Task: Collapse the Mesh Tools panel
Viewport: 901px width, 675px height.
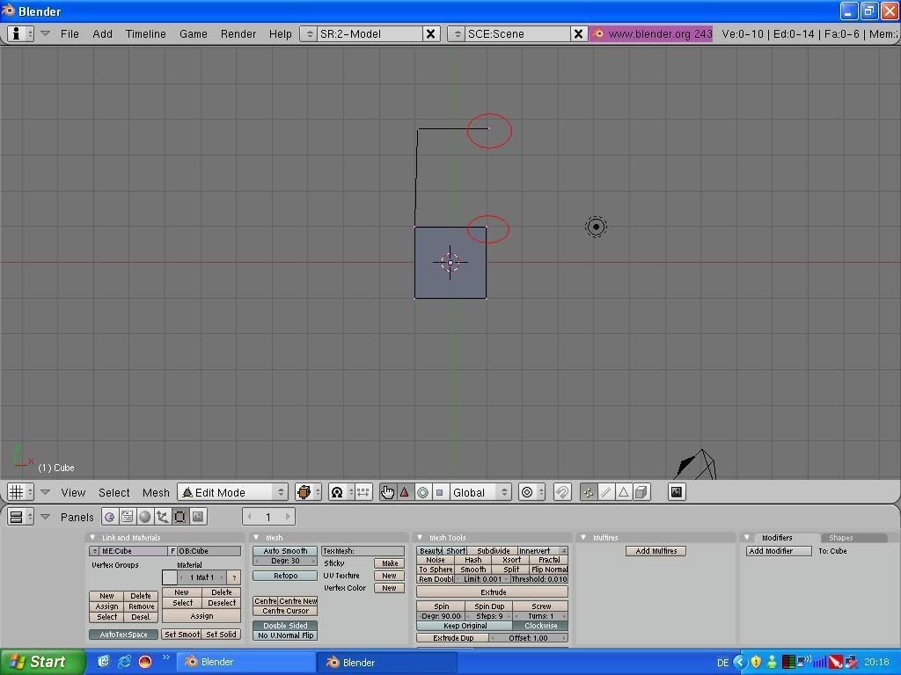Action: tap(421, 538)
